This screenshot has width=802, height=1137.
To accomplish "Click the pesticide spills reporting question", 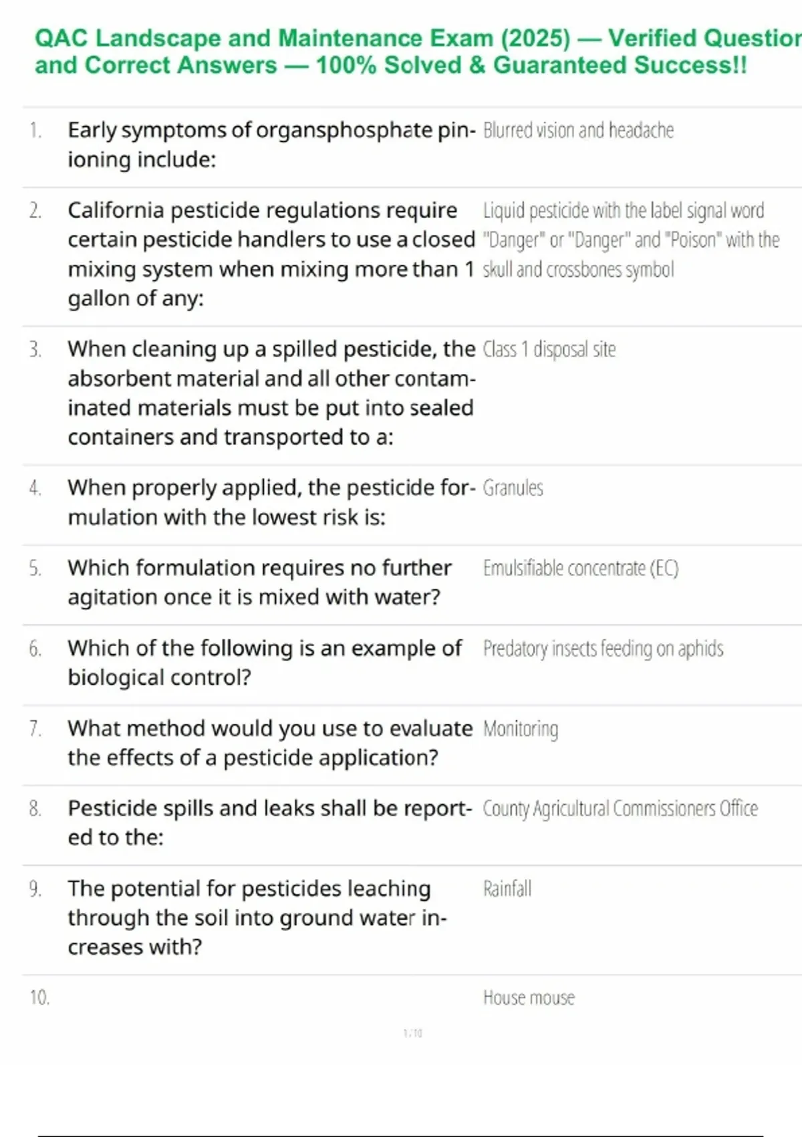I will [269, 823].
